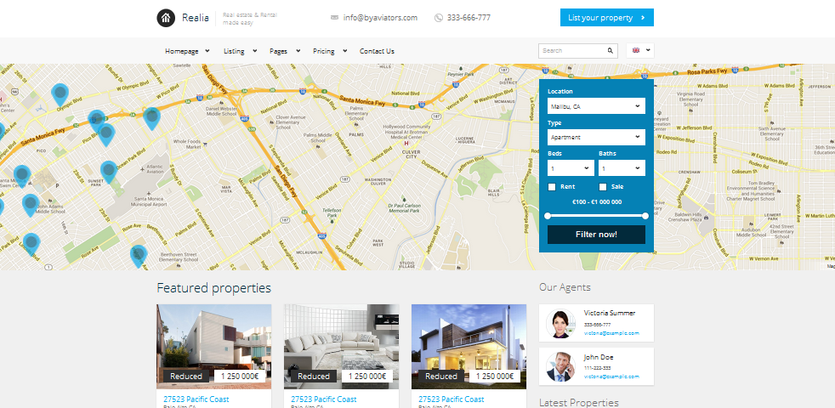This screenshot has height=408, width=835.
Task: Click the magnifier icon in the Search box
Action: click(611, 51)
